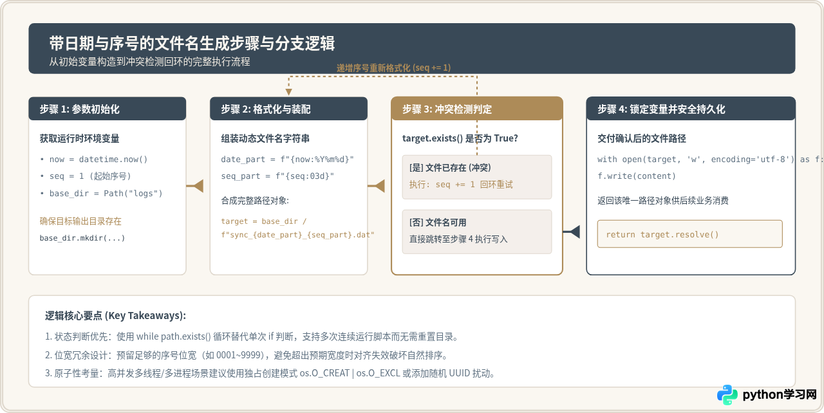Image resolution: width=824 pixels, height=413 pixels.
Task: Click the Python logo icon
Action: [x=727, y=394]
